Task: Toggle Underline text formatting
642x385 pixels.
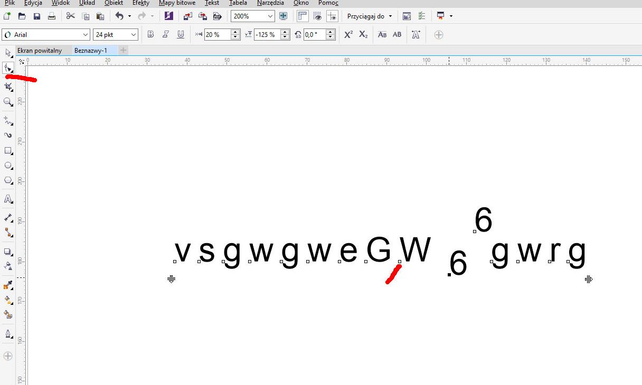Action: [181, 35]
